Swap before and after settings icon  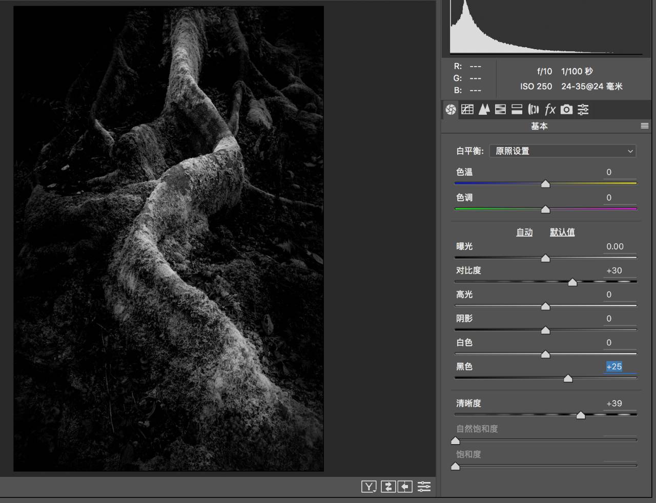(388, 487)
